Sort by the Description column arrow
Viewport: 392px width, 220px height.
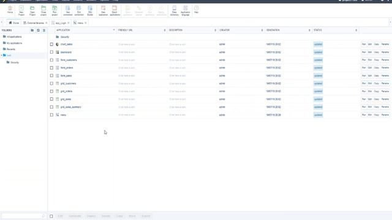coord(215,30)
